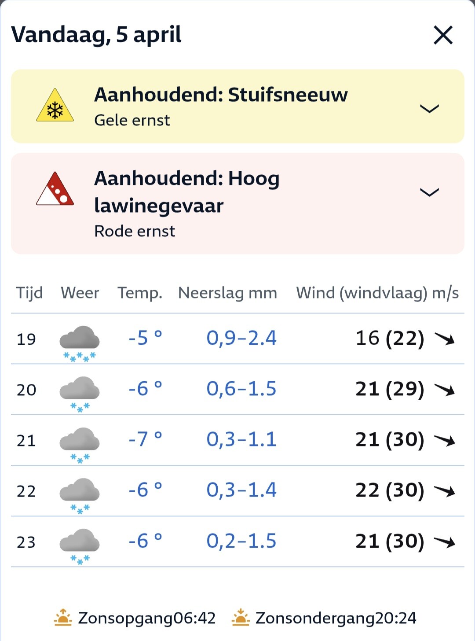Close the Vandaag 5 april forecast panel

(x=443, y=35)
